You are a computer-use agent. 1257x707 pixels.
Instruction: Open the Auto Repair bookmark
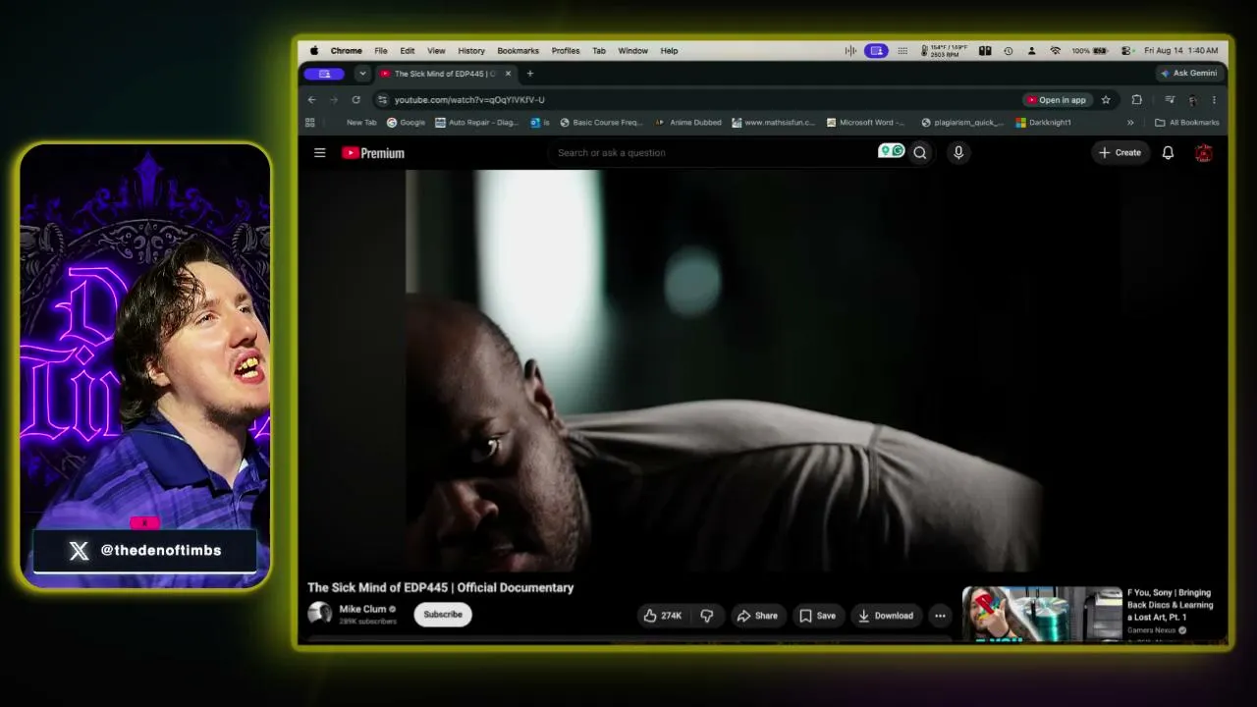tap(475, 123)
